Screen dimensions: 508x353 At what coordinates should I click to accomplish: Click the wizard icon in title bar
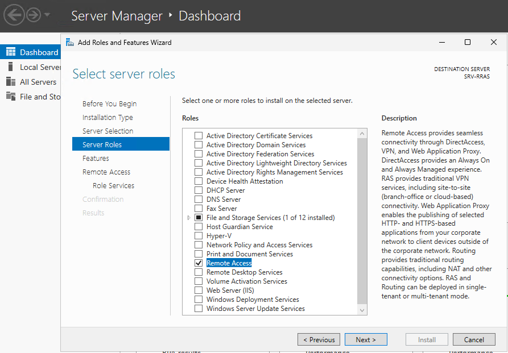pos(69,43)
